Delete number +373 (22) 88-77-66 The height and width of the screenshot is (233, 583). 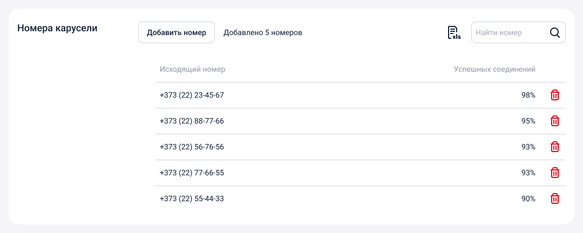tap(554, 121)
